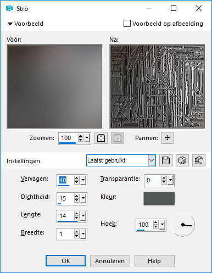Decrease the Zoomen value with down arrow
The height and width of the screenshot is (273, 212).
click(x=80, y=140)
